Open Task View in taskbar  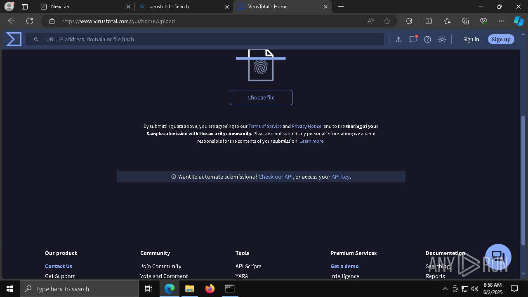(x=149, y=289)
